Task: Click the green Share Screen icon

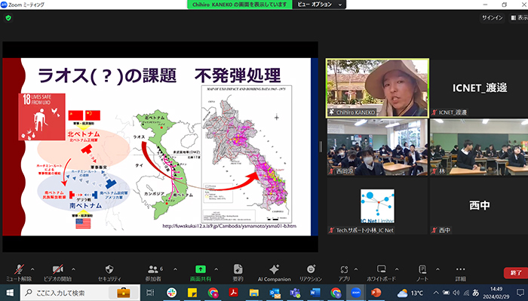Action: (x=201, y=269)
